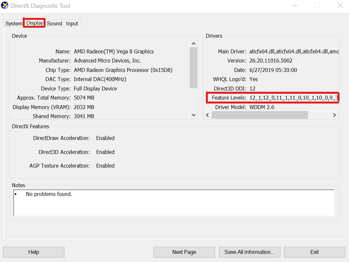Switch to the Input tab
The width and height of the screenshot is (349, 262).
point(72,23)
